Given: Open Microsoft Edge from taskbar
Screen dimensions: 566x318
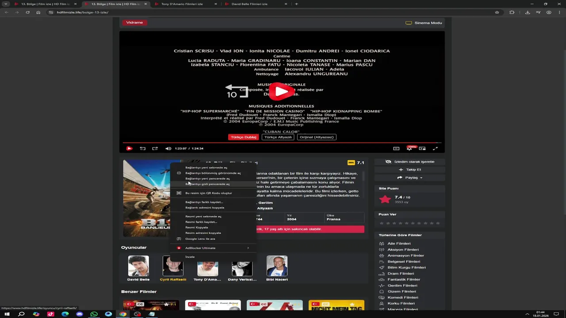Looking at the screenshot, I should pyautogui.click(x=65, y=314).
